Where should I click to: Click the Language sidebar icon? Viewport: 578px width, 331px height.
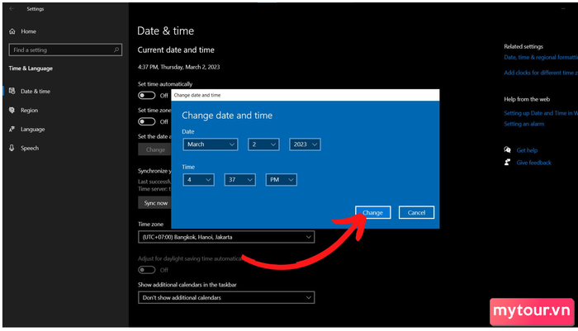(x=12, y=129)
